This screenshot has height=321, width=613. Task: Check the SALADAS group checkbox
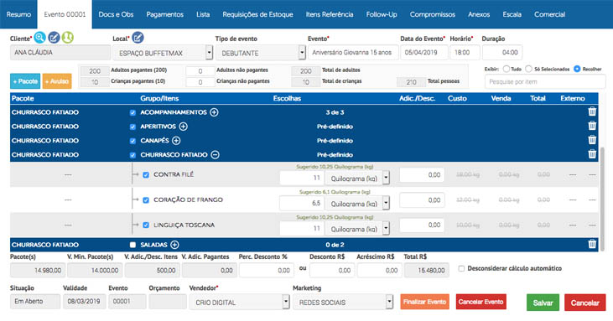click(132, 245)
